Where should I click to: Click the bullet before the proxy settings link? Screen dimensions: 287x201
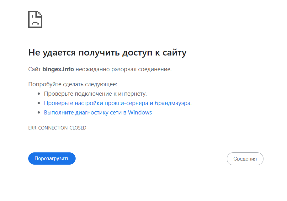(39, 103)
